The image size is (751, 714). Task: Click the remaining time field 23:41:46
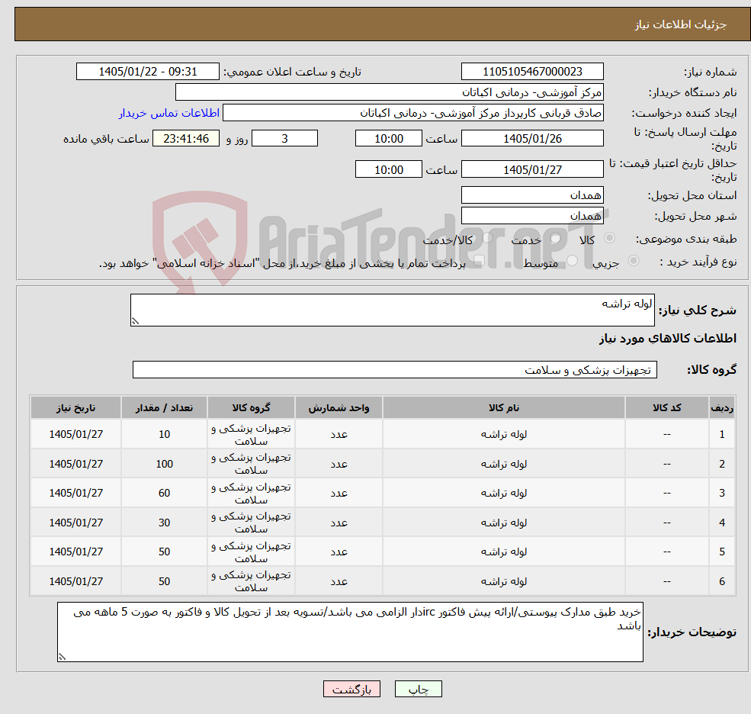[186, 139]
